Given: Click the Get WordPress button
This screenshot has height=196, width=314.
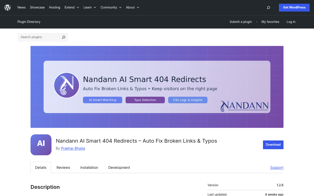Looking at the screenshot, I should (294, 8).
